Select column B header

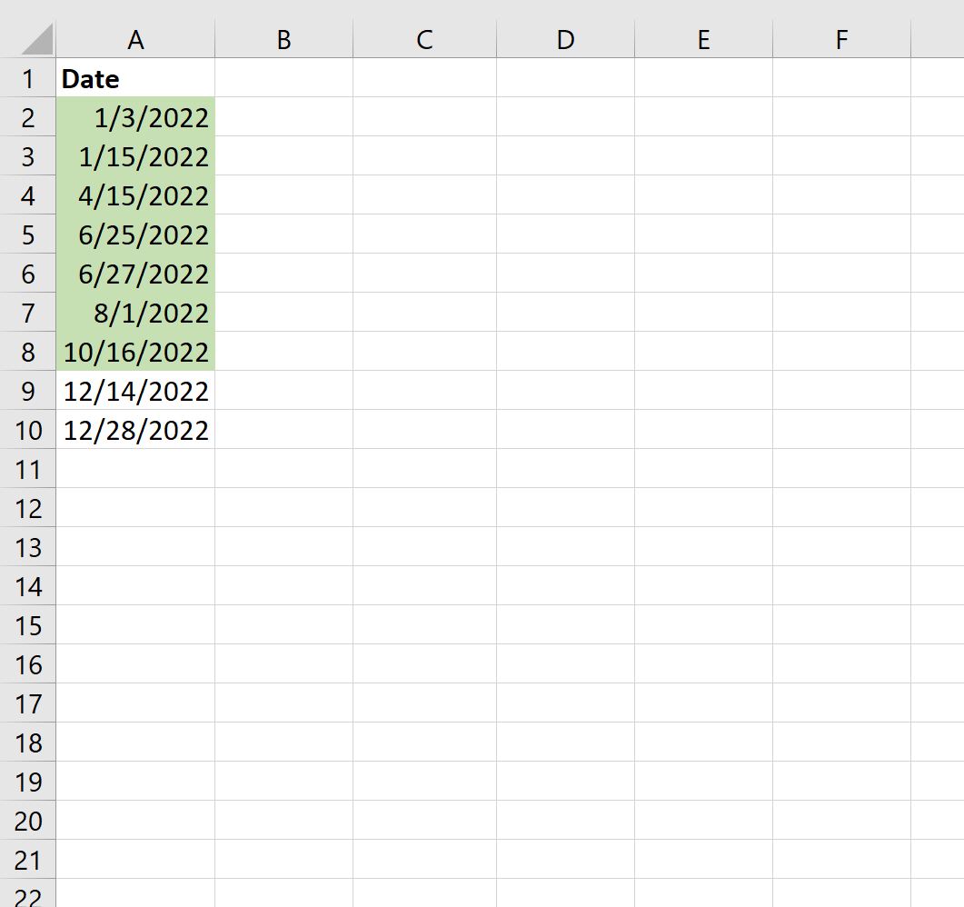click(284, 39)
